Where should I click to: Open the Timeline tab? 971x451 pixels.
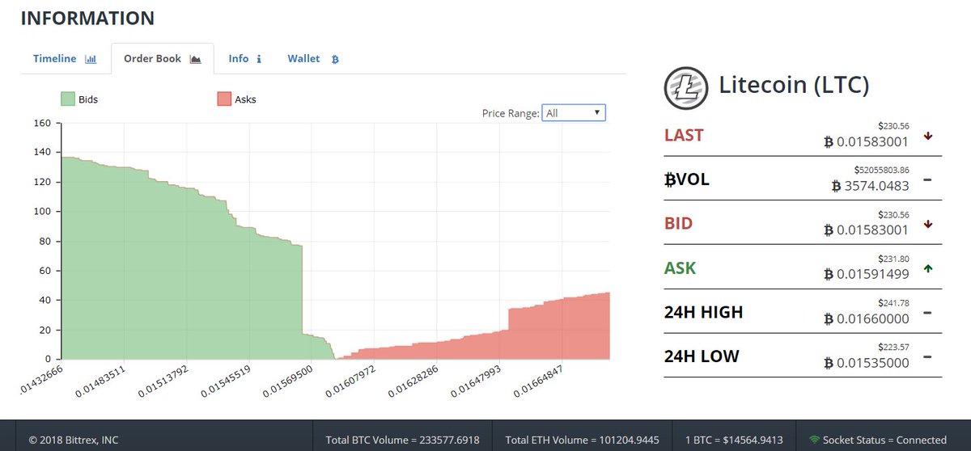point(65,58)
